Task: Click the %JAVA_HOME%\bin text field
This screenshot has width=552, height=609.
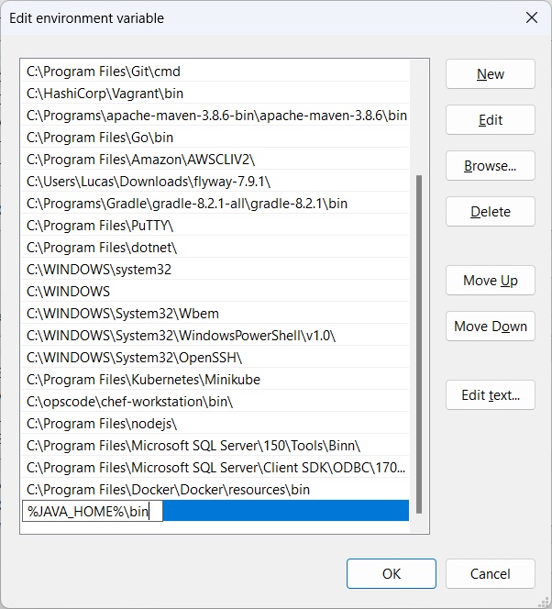Action: 92,511
